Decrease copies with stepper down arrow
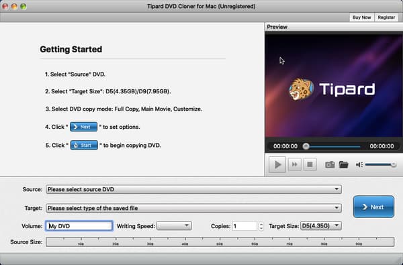Image resolution: width=403 pixels, height=265 pixels. point(261,228)
